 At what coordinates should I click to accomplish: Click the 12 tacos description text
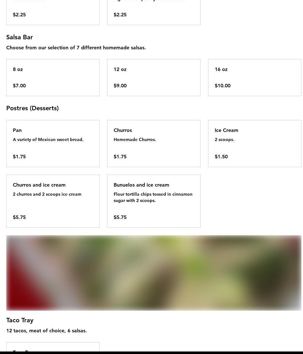point(46,330)
